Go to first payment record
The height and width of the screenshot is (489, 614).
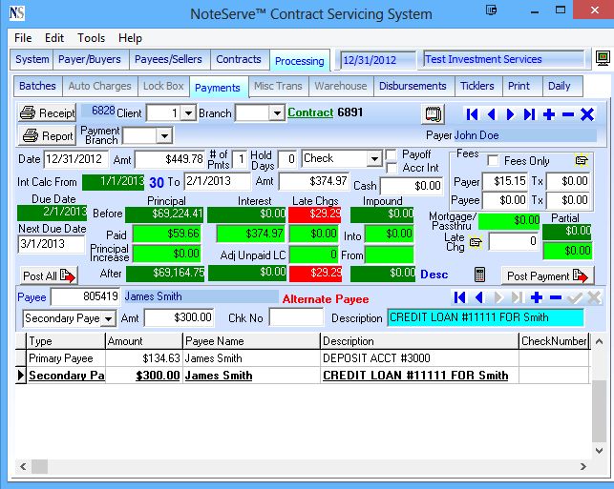(473, 114)
